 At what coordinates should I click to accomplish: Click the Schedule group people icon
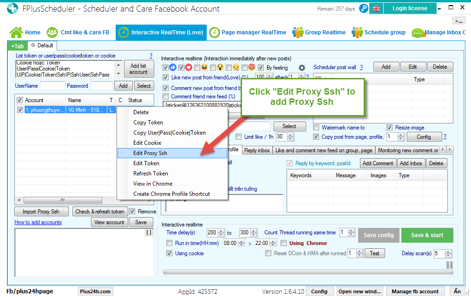pos(357,32)
